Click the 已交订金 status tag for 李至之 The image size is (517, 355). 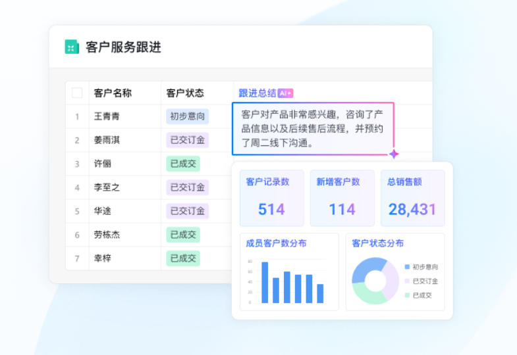pos(187,187)
